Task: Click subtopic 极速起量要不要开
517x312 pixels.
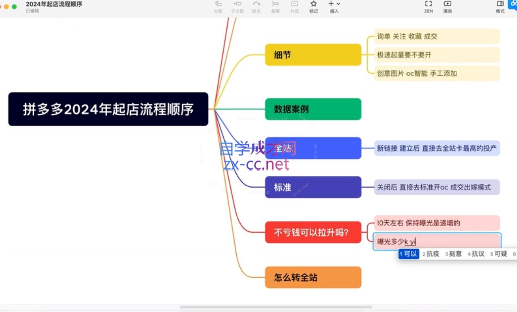Action: (x=437, y=55)
